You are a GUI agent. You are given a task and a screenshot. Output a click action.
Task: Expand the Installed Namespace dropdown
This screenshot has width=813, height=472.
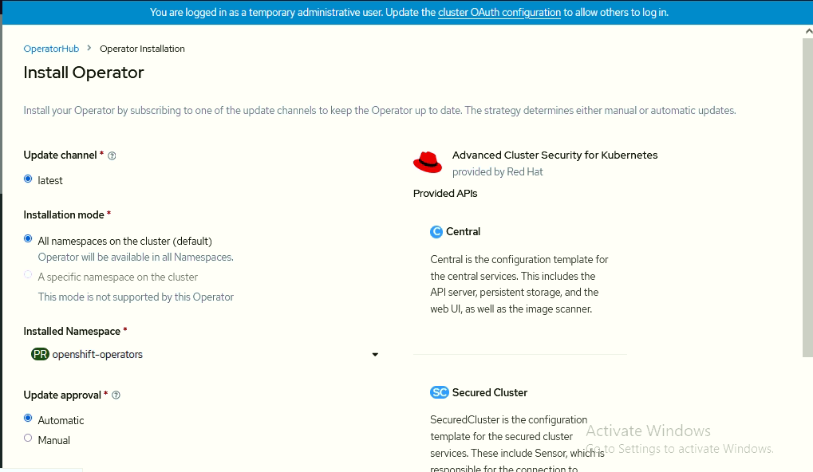pos(203,354)
